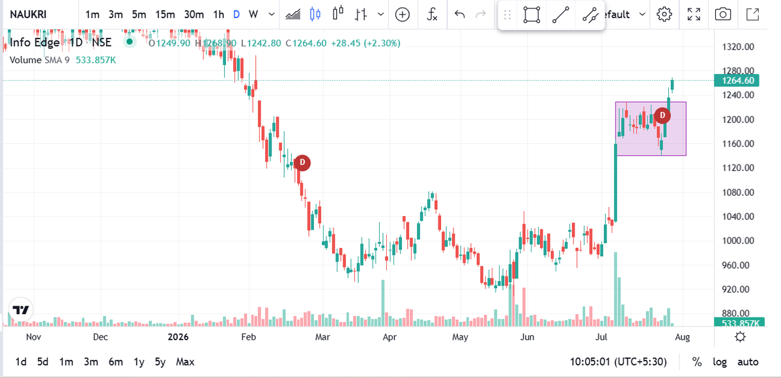Set range to 5y
Image resolution: width=781 pixels, height=378 pixels.
pos(160,362)
